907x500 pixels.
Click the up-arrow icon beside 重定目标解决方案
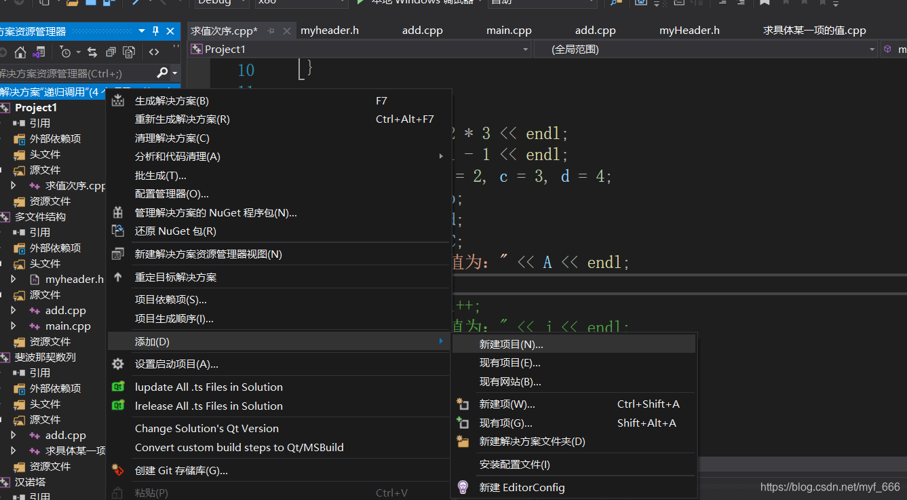pyautogui.click(x=118, y=277)
